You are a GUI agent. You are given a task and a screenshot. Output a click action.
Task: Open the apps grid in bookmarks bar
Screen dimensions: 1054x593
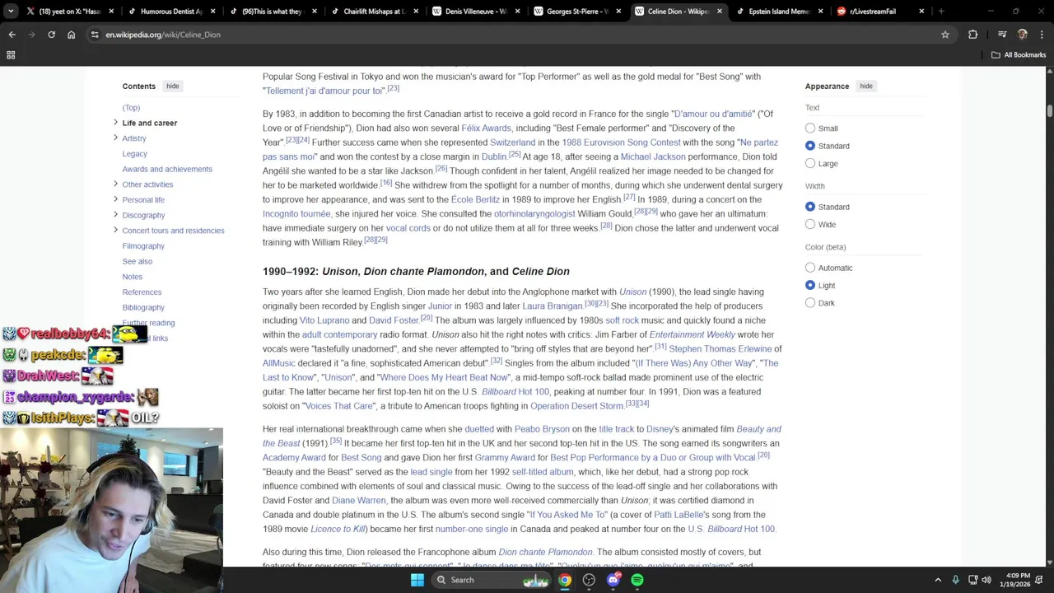point(11,55)
